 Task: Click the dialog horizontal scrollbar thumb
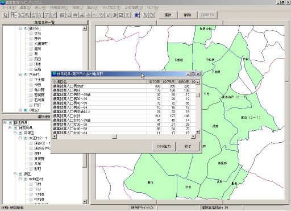point(115,136)
